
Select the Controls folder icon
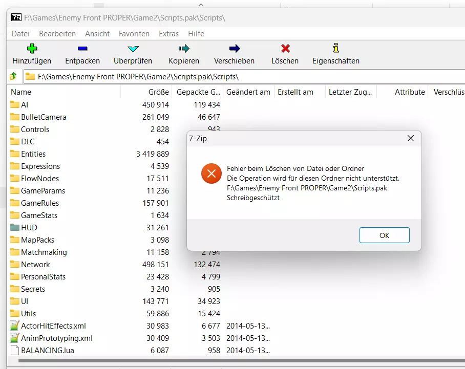(x=14, y=129)
